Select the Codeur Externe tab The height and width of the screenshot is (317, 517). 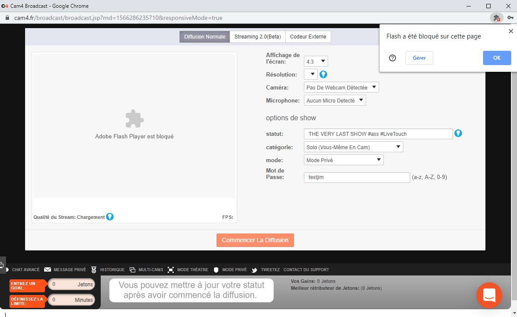pos(308,37)
